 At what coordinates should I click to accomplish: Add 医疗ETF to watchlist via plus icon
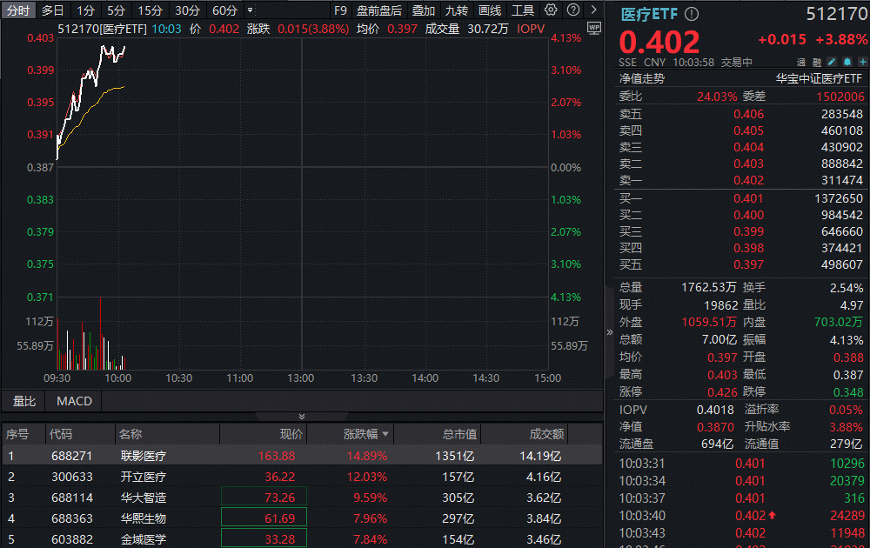[x=861, y=62]
